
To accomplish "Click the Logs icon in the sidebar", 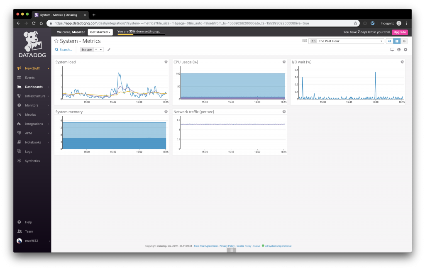I will 19,151.
